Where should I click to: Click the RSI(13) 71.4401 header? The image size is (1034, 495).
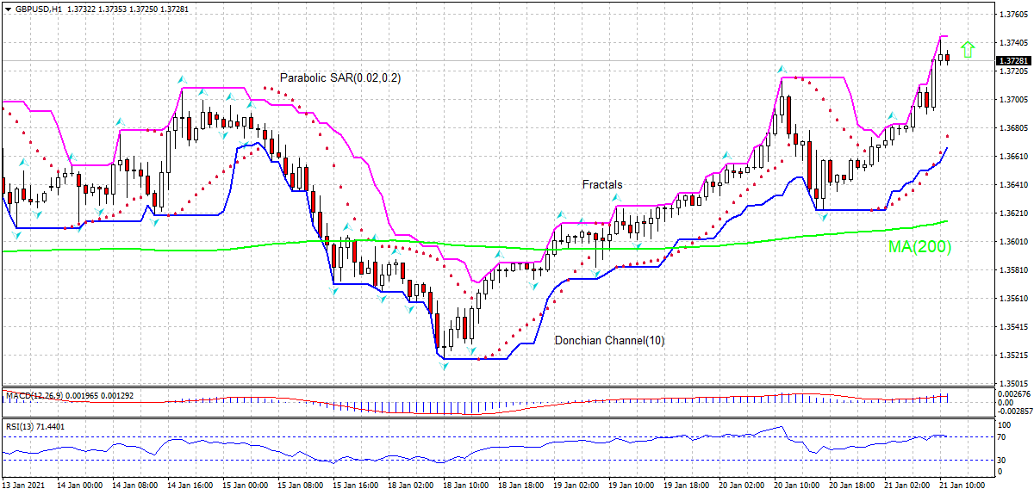click(34, 426)
